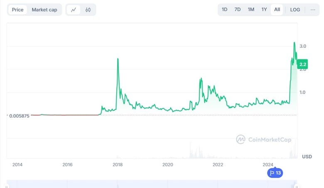324x188 pixels.
Task: Click the green 2.2 current price label
Action: 302,64
